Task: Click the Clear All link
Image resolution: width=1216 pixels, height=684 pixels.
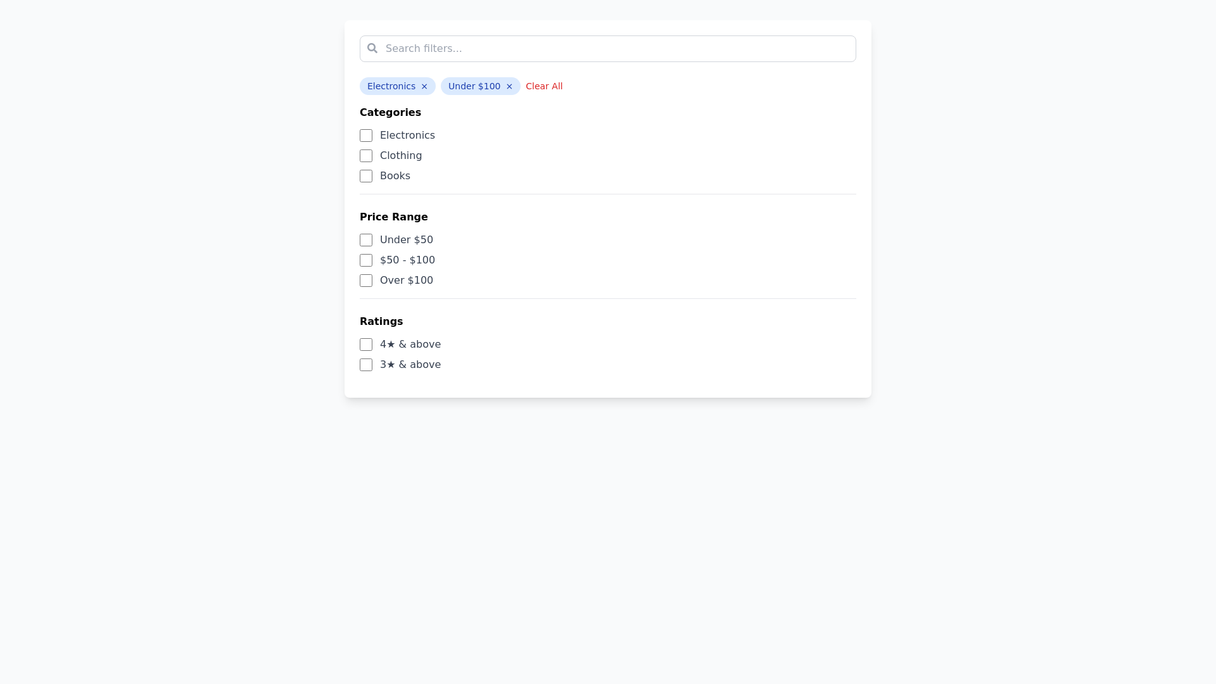Action: pyautogui.click(x=544, y=86)
